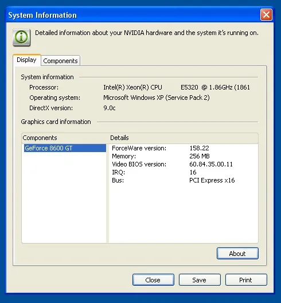
Task: Switch to the Components tab
Action: 60,61
